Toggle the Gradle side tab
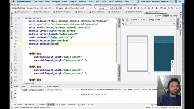The width and height of the screenshot is (194, 109). click(x=181, y=15)
